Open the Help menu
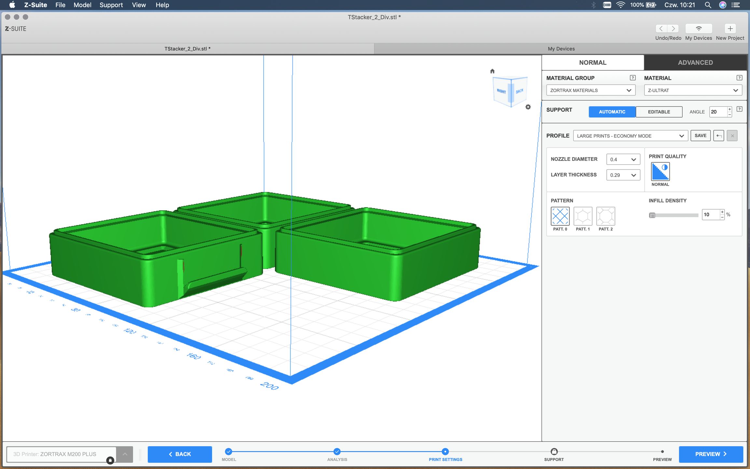The height and width of the screenshot is (469, 750). [162, 5]
